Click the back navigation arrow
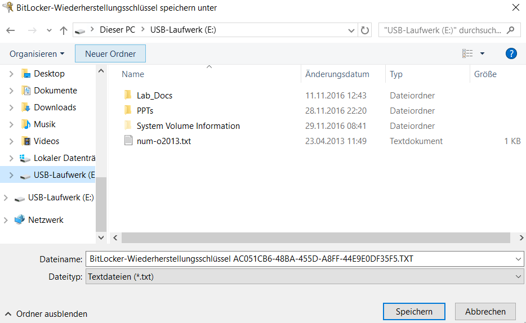 [x=10, y=30]
